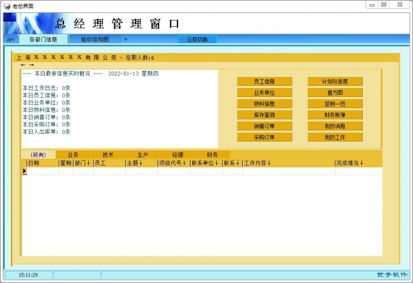Click the empty 日期 cell in first row
Screen dimensions: 413x283
[x=43, y=171]
